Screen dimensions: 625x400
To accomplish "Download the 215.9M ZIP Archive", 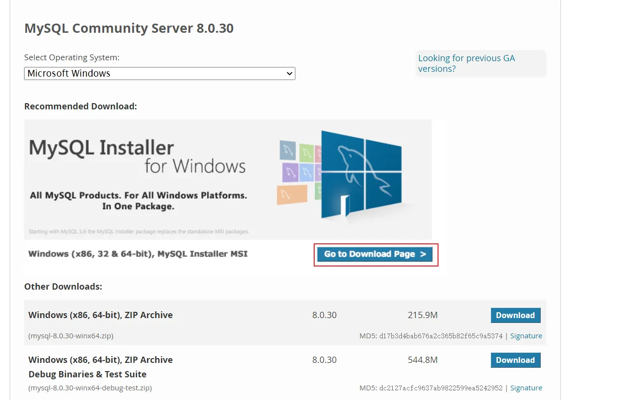I will pyautogui.click(x=516, y=315).
